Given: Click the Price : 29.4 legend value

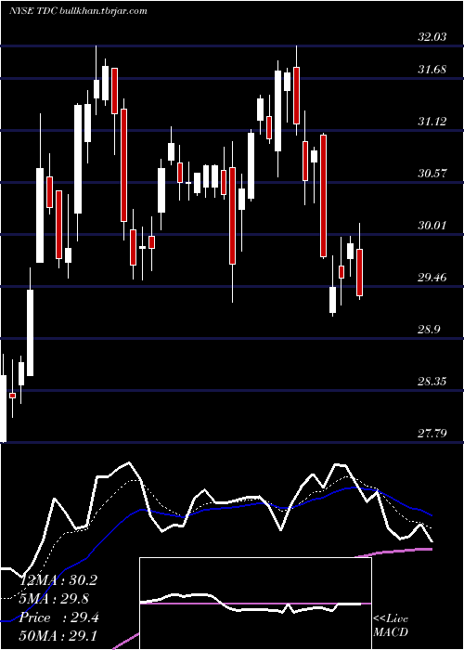Looking at the screenshot, I should pos(58,618).
